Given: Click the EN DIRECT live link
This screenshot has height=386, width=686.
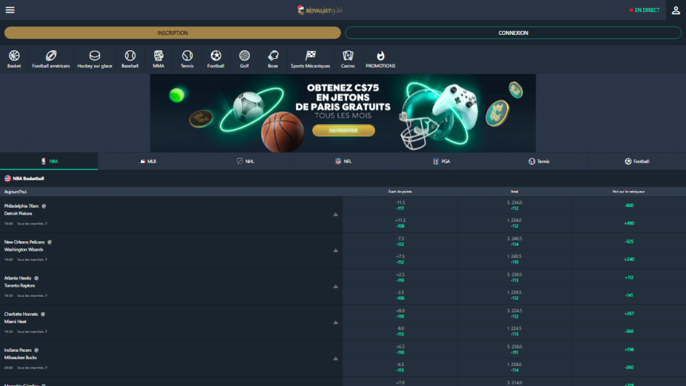Looking at the screenshot, I should pos(644,10).
